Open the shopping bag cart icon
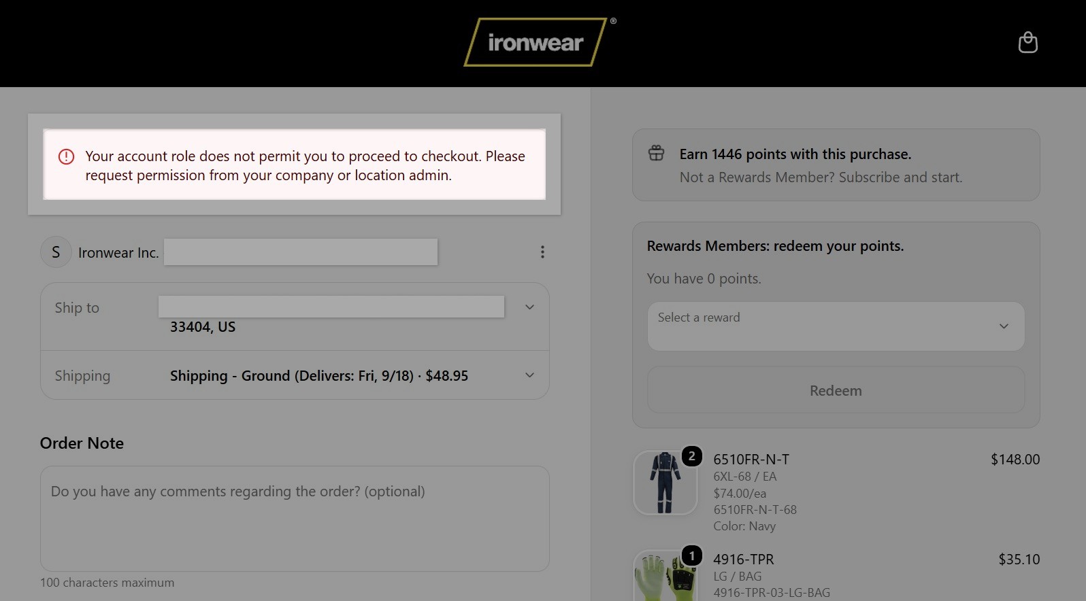The height and width of the screenshot is (601, 1086). coord(1027,42)
